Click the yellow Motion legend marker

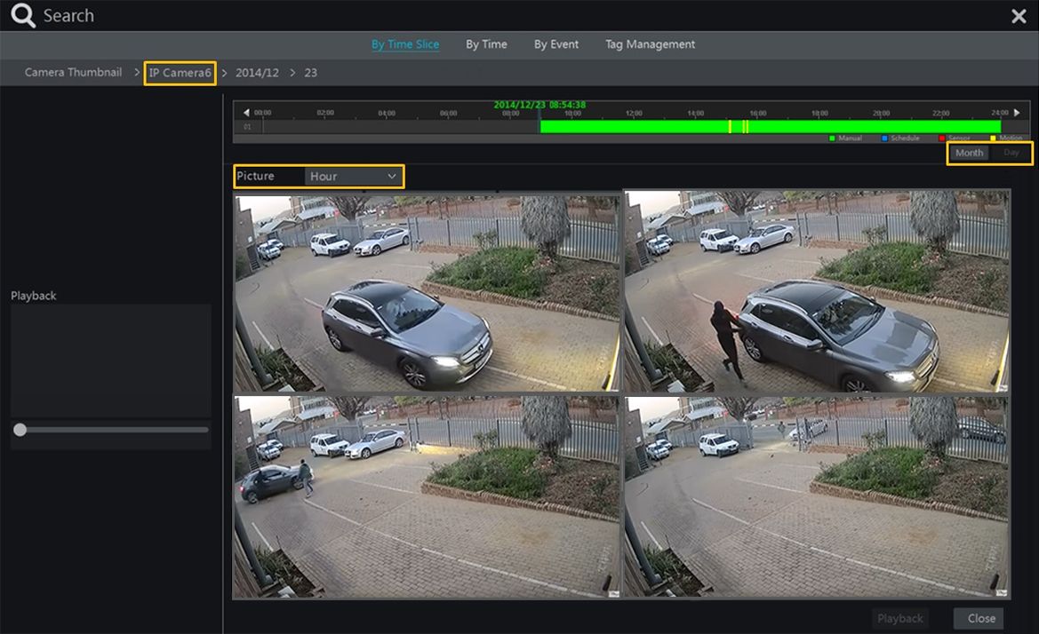pos(993,139)
